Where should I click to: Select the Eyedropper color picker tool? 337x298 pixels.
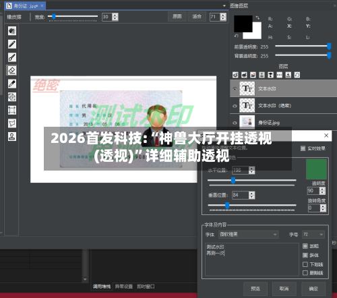coord(12,84)
